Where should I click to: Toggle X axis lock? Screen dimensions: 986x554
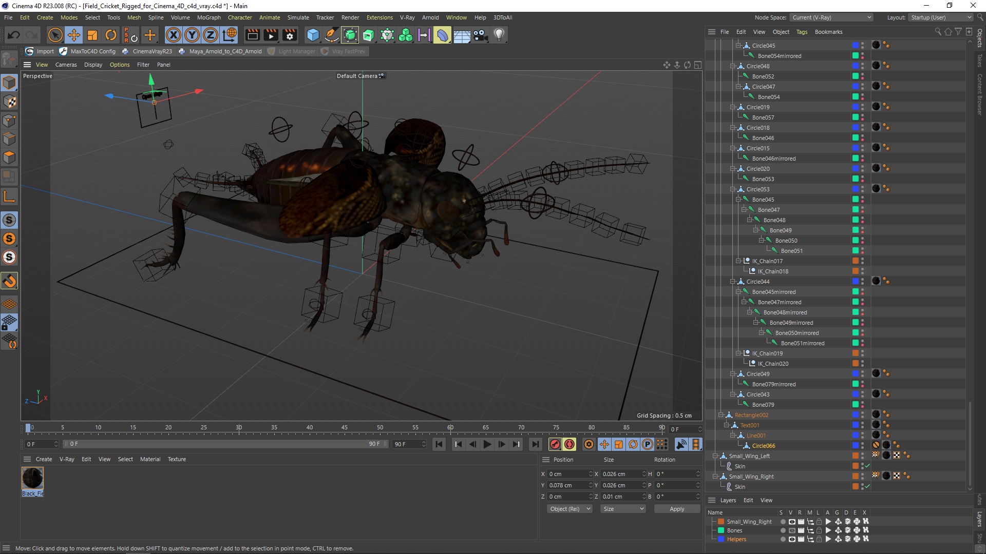tap(174, 35)
